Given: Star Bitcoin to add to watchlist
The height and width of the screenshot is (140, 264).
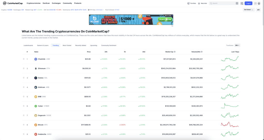Looking at the screenshot, I should [24, 125].
